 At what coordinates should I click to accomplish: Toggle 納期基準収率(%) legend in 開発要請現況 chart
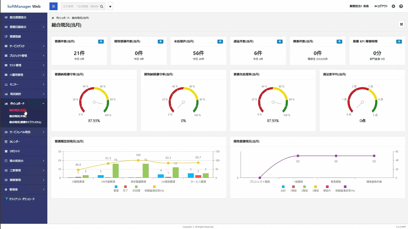345,189
